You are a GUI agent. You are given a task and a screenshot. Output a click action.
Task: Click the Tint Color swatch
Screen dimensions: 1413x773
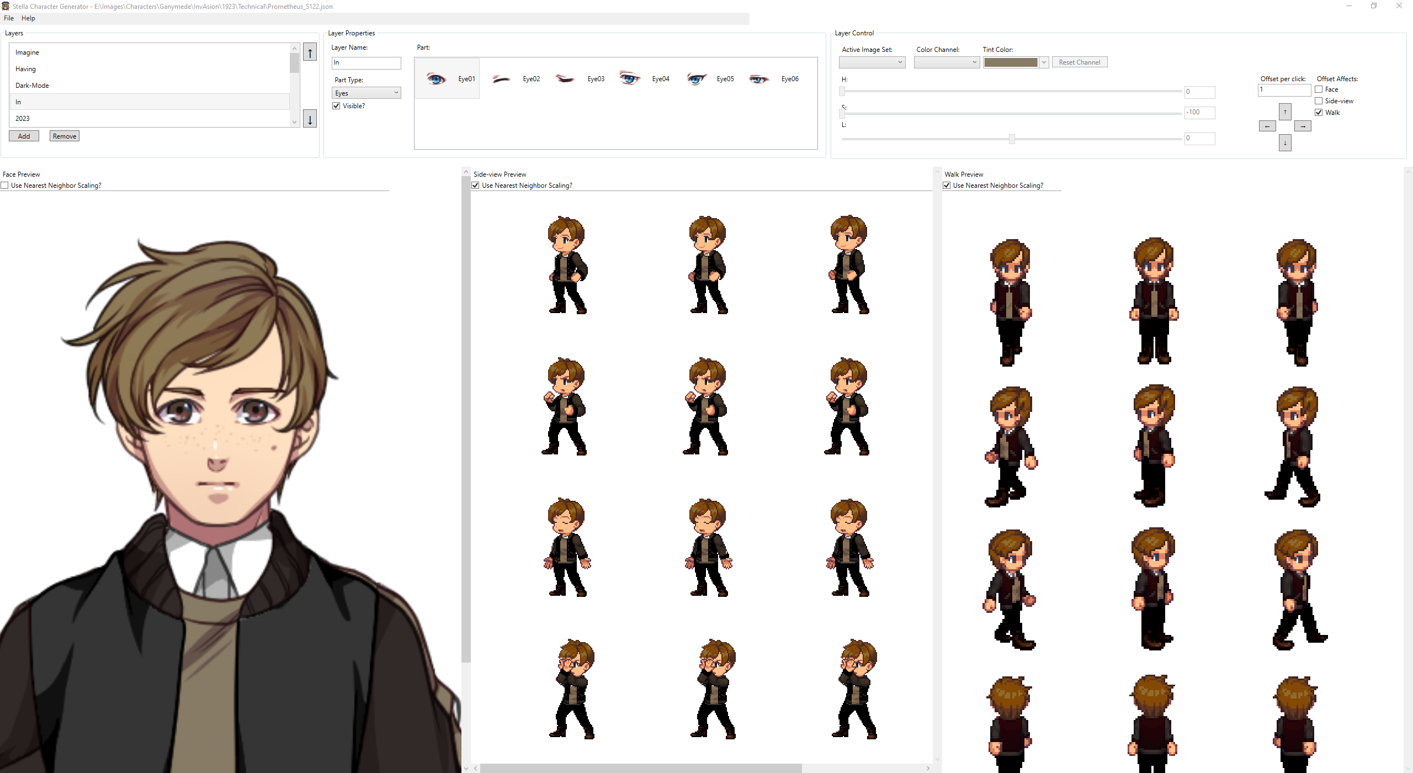[1011, 62]
